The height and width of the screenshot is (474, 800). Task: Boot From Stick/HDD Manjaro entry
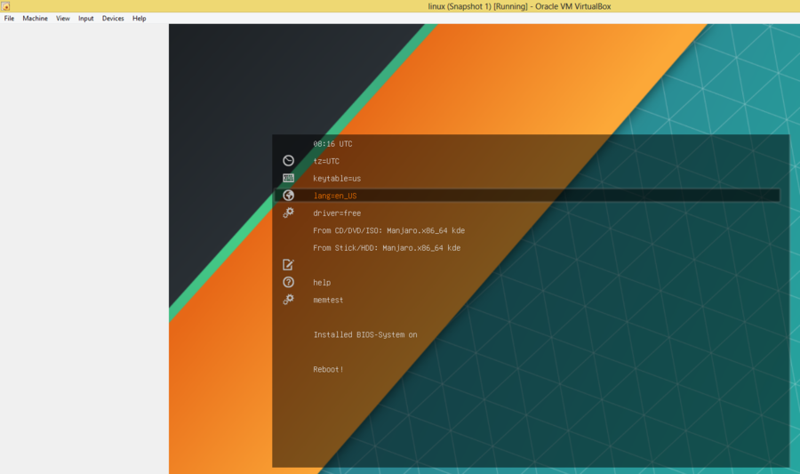[387, 248]
